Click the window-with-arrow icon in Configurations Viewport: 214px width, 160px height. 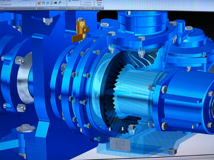(x=47, y=2)
